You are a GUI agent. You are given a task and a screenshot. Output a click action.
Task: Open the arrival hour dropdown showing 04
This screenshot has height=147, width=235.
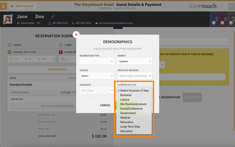[20, 59]
